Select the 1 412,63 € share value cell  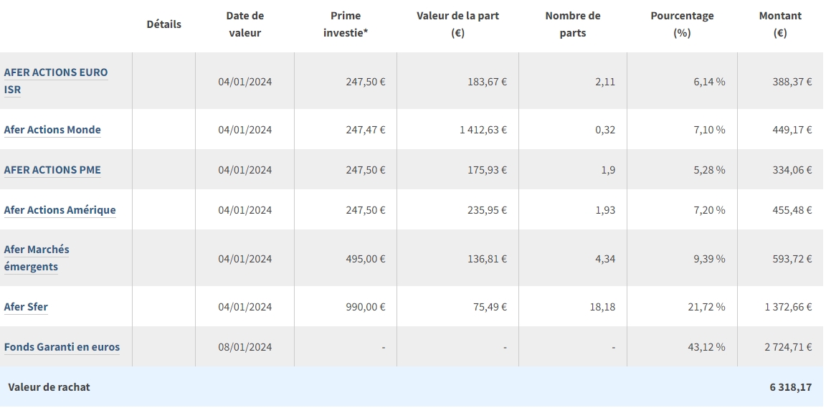483,130
